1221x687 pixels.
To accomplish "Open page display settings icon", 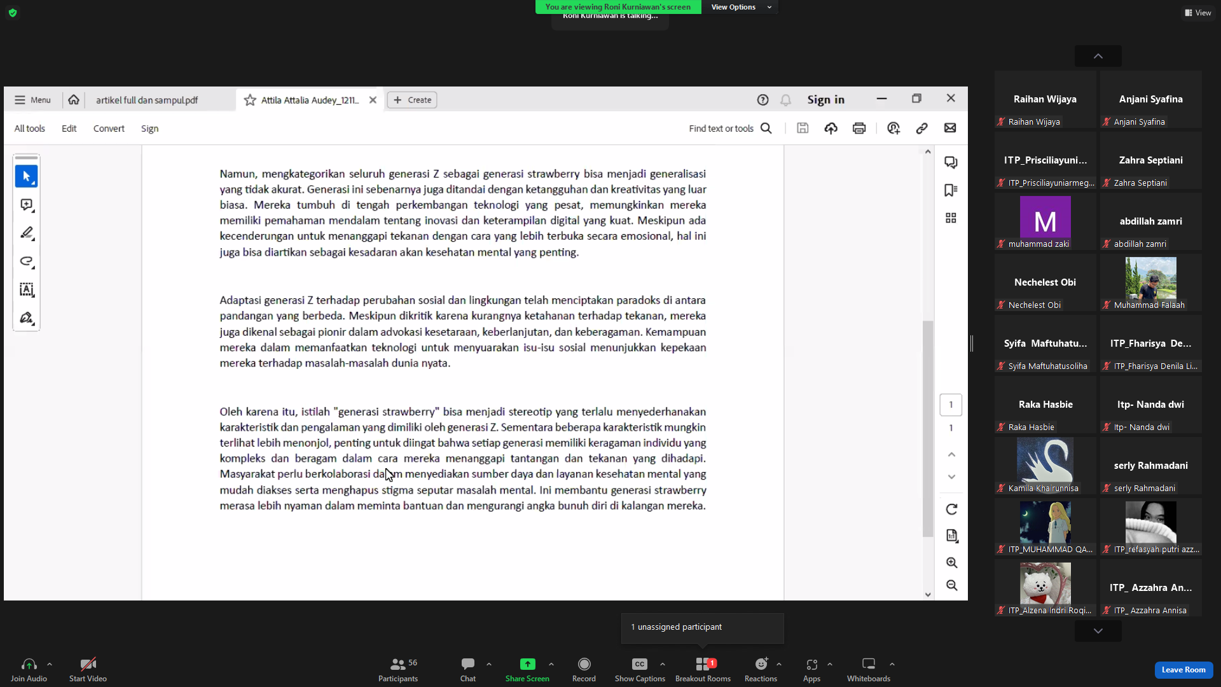I will pyautogui.click(x=951, y=536).
